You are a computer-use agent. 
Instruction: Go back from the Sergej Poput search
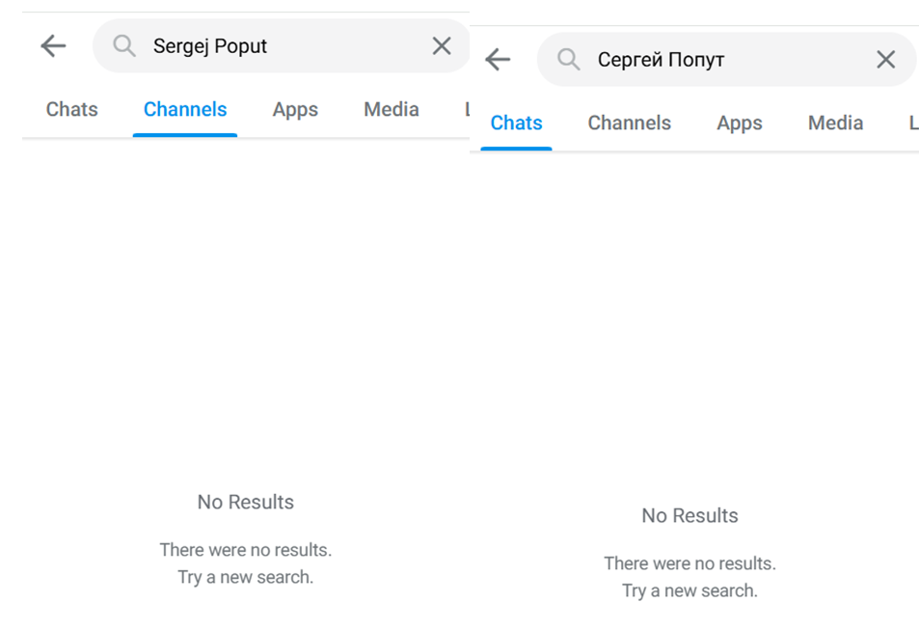pyautogui.click(x=53, y=45)
